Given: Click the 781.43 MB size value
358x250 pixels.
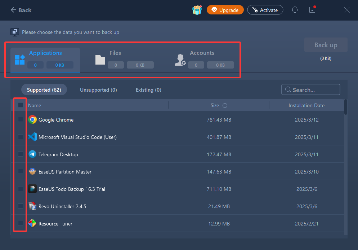Looking at the screenshot, I should pos(219,120).
